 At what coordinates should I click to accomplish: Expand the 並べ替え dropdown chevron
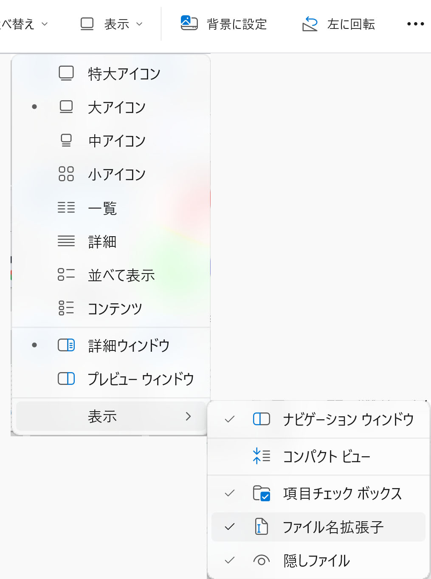pos(45,24)
